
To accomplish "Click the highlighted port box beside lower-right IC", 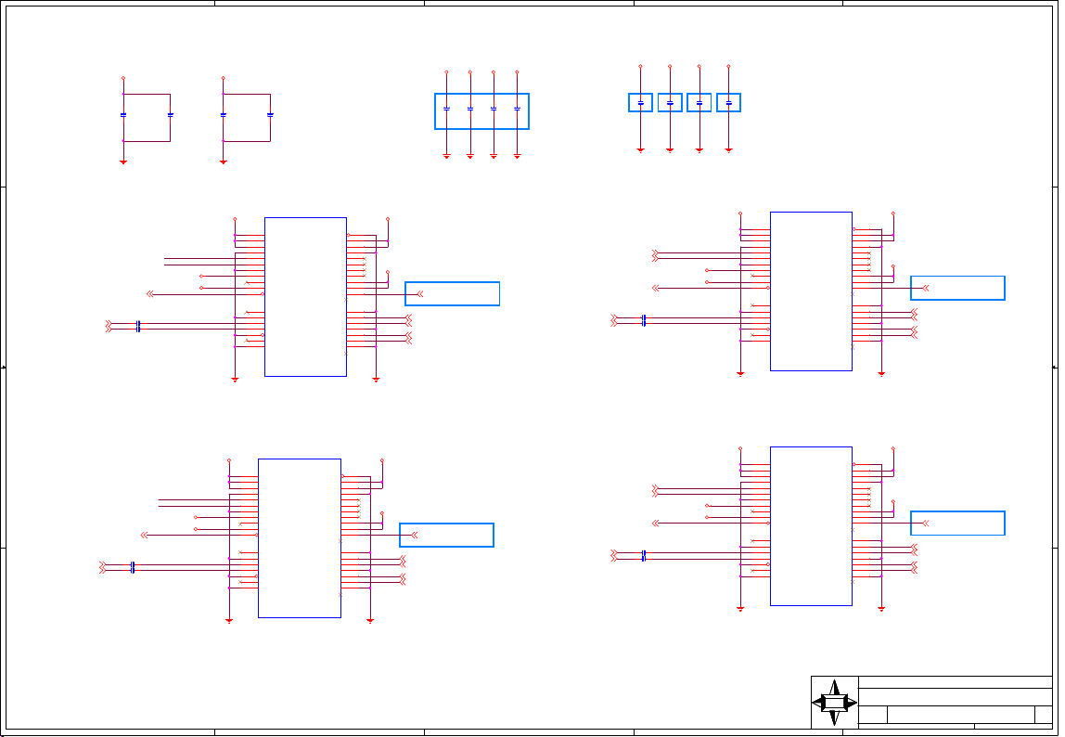I will 957,523.
